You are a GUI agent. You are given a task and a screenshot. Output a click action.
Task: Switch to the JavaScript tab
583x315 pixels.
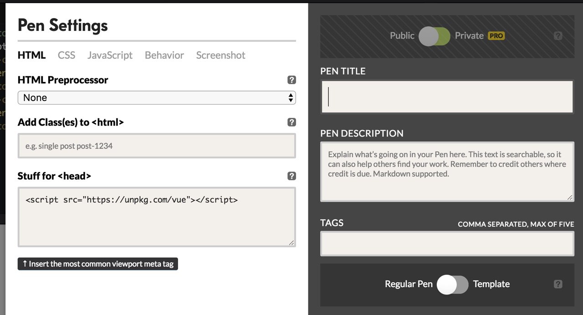point(110,56)
